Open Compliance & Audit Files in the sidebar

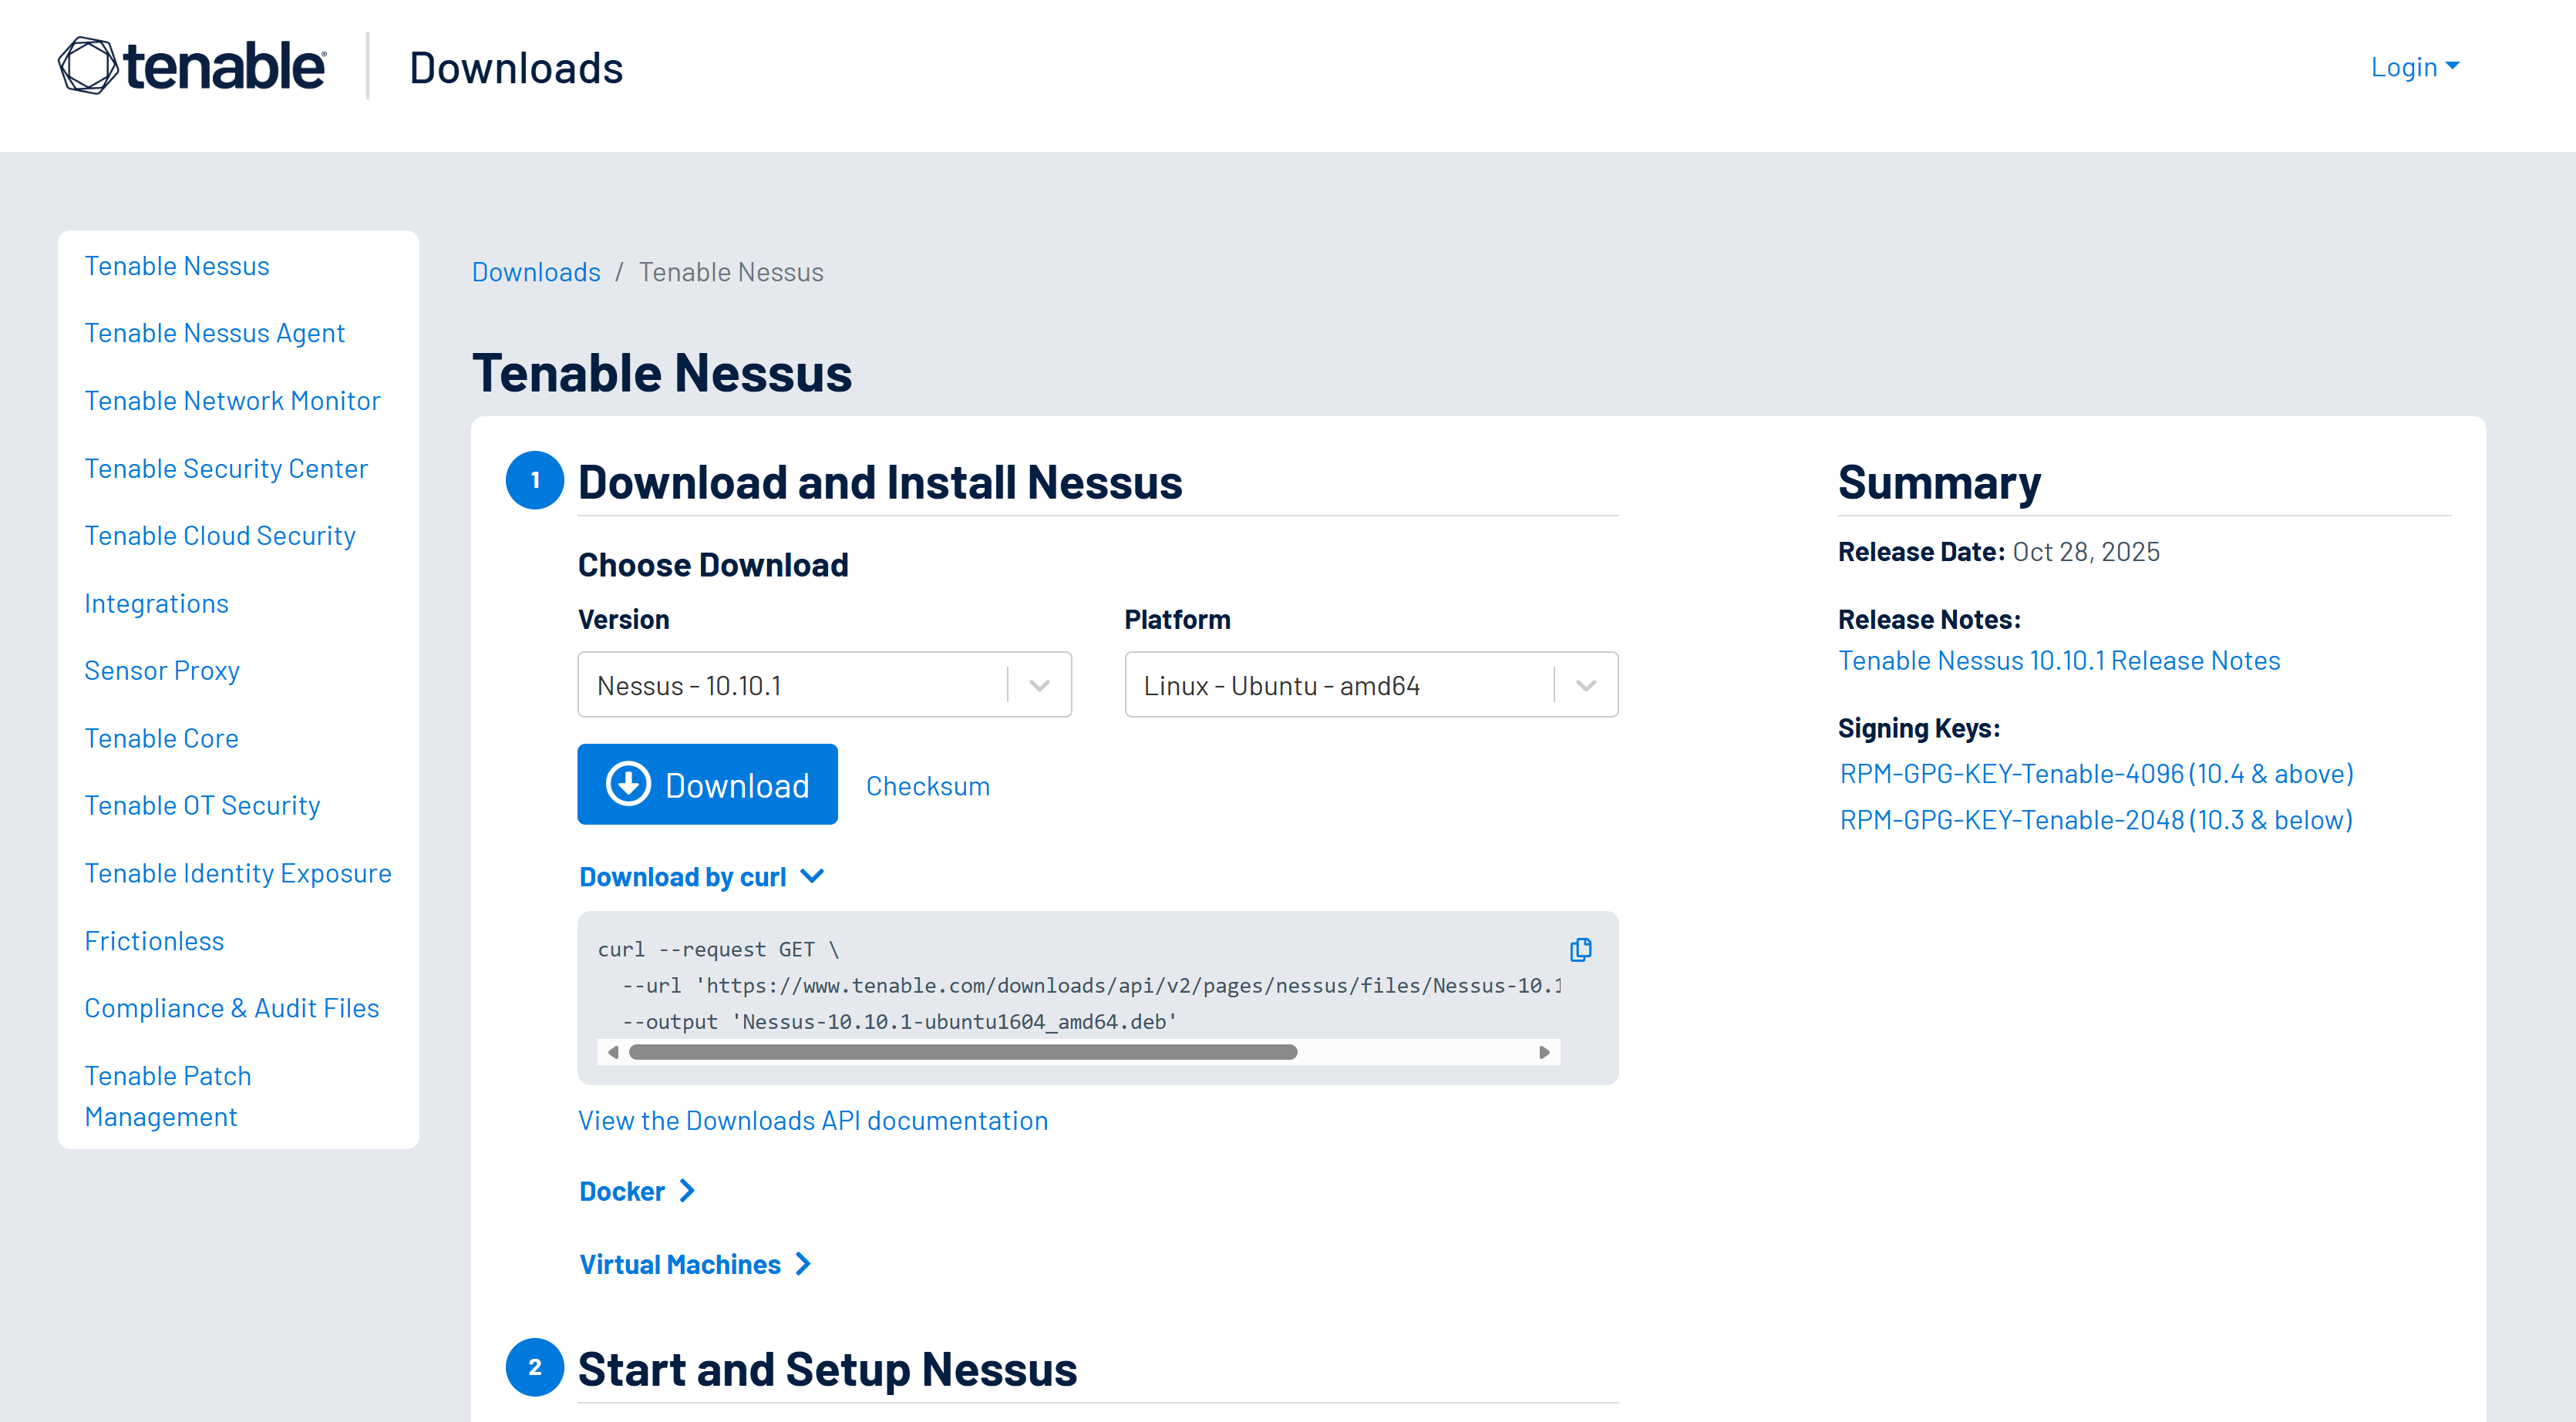231,1008
